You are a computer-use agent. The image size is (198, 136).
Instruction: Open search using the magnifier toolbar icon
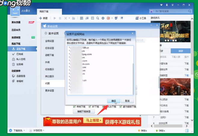point(97,18)
